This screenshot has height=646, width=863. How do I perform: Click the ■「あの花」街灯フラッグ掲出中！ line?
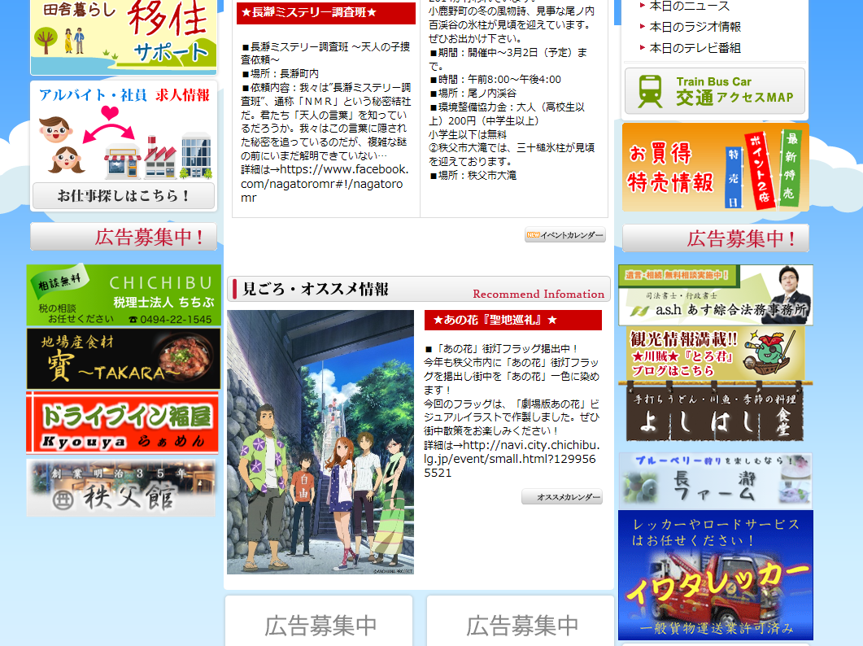point(501,349)
